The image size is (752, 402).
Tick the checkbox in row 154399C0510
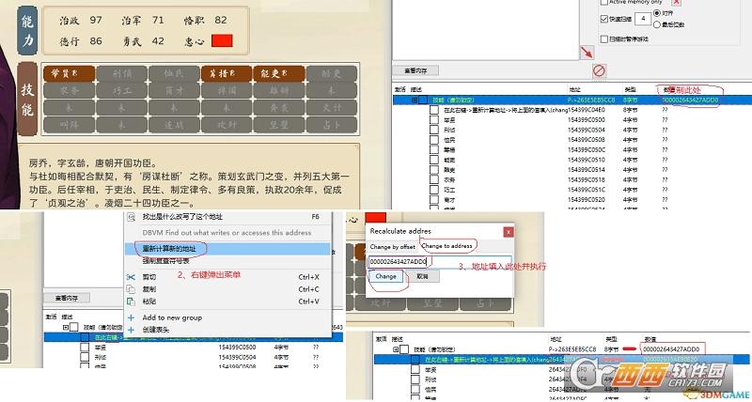[434, 160]
